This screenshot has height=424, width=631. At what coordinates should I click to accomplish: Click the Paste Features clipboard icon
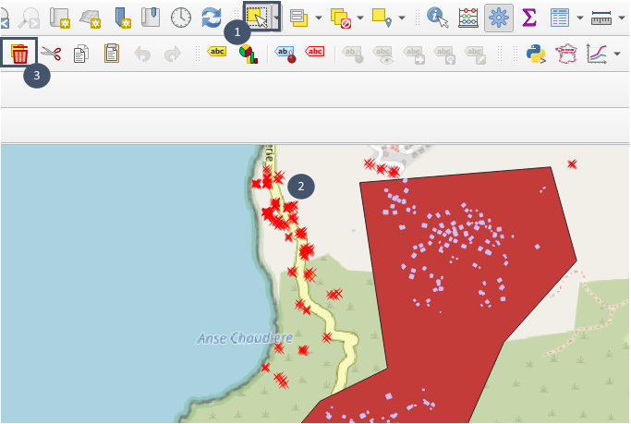[x=112, y=55]
